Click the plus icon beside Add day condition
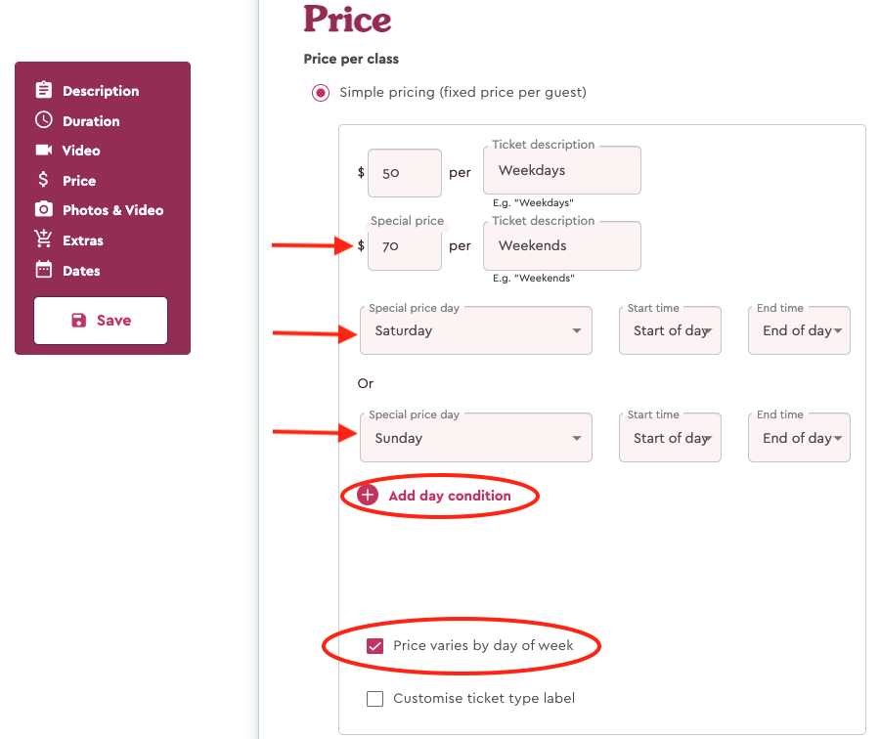Viewport: 880px width, 739px height. click(368, 495)
